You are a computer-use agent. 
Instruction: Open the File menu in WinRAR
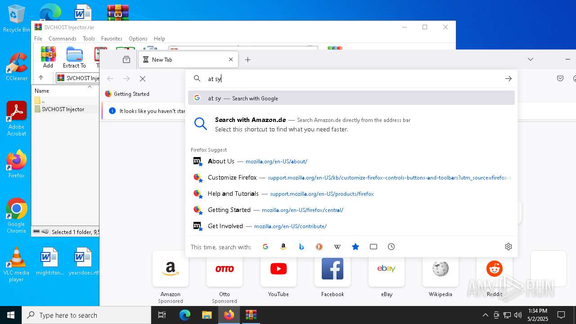point(38,39)
